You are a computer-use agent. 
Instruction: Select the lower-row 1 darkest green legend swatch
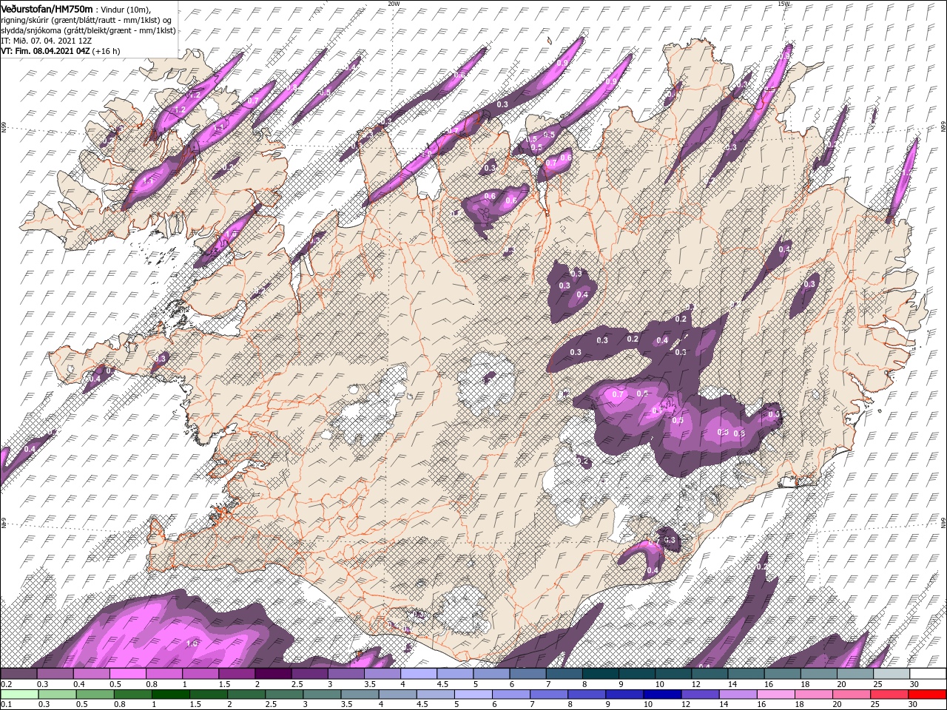[171, 694]
